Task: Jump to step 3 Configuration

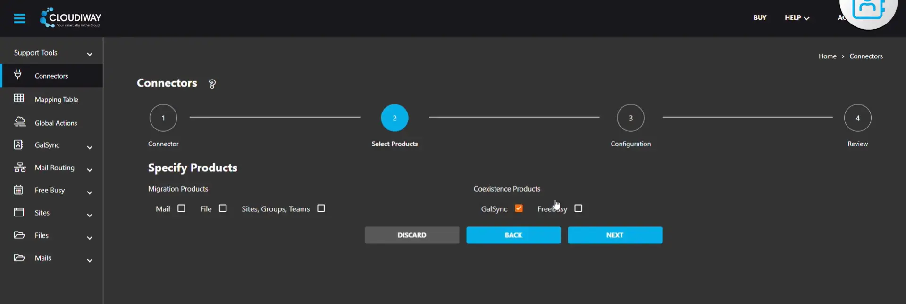Action: click(x=630, y=118)
